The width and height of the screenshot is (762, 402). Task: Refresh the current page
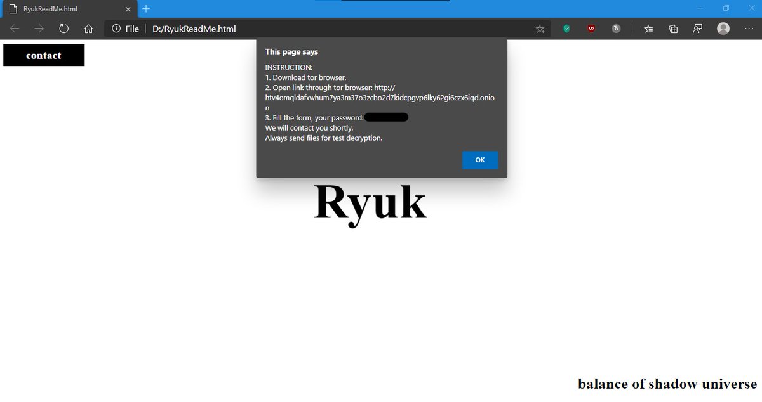[63, 29]
